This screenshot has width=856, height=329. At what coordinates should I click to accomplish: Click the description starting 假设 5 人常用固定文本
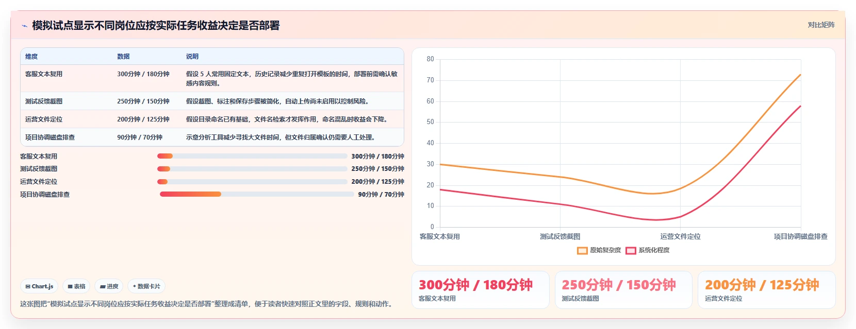click(292, 79)
